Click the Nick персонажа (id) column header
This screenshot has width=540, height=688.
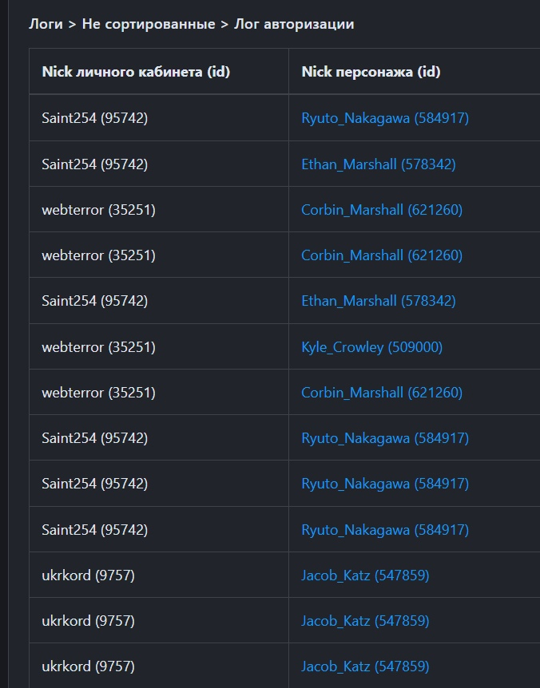click(371, 72)
